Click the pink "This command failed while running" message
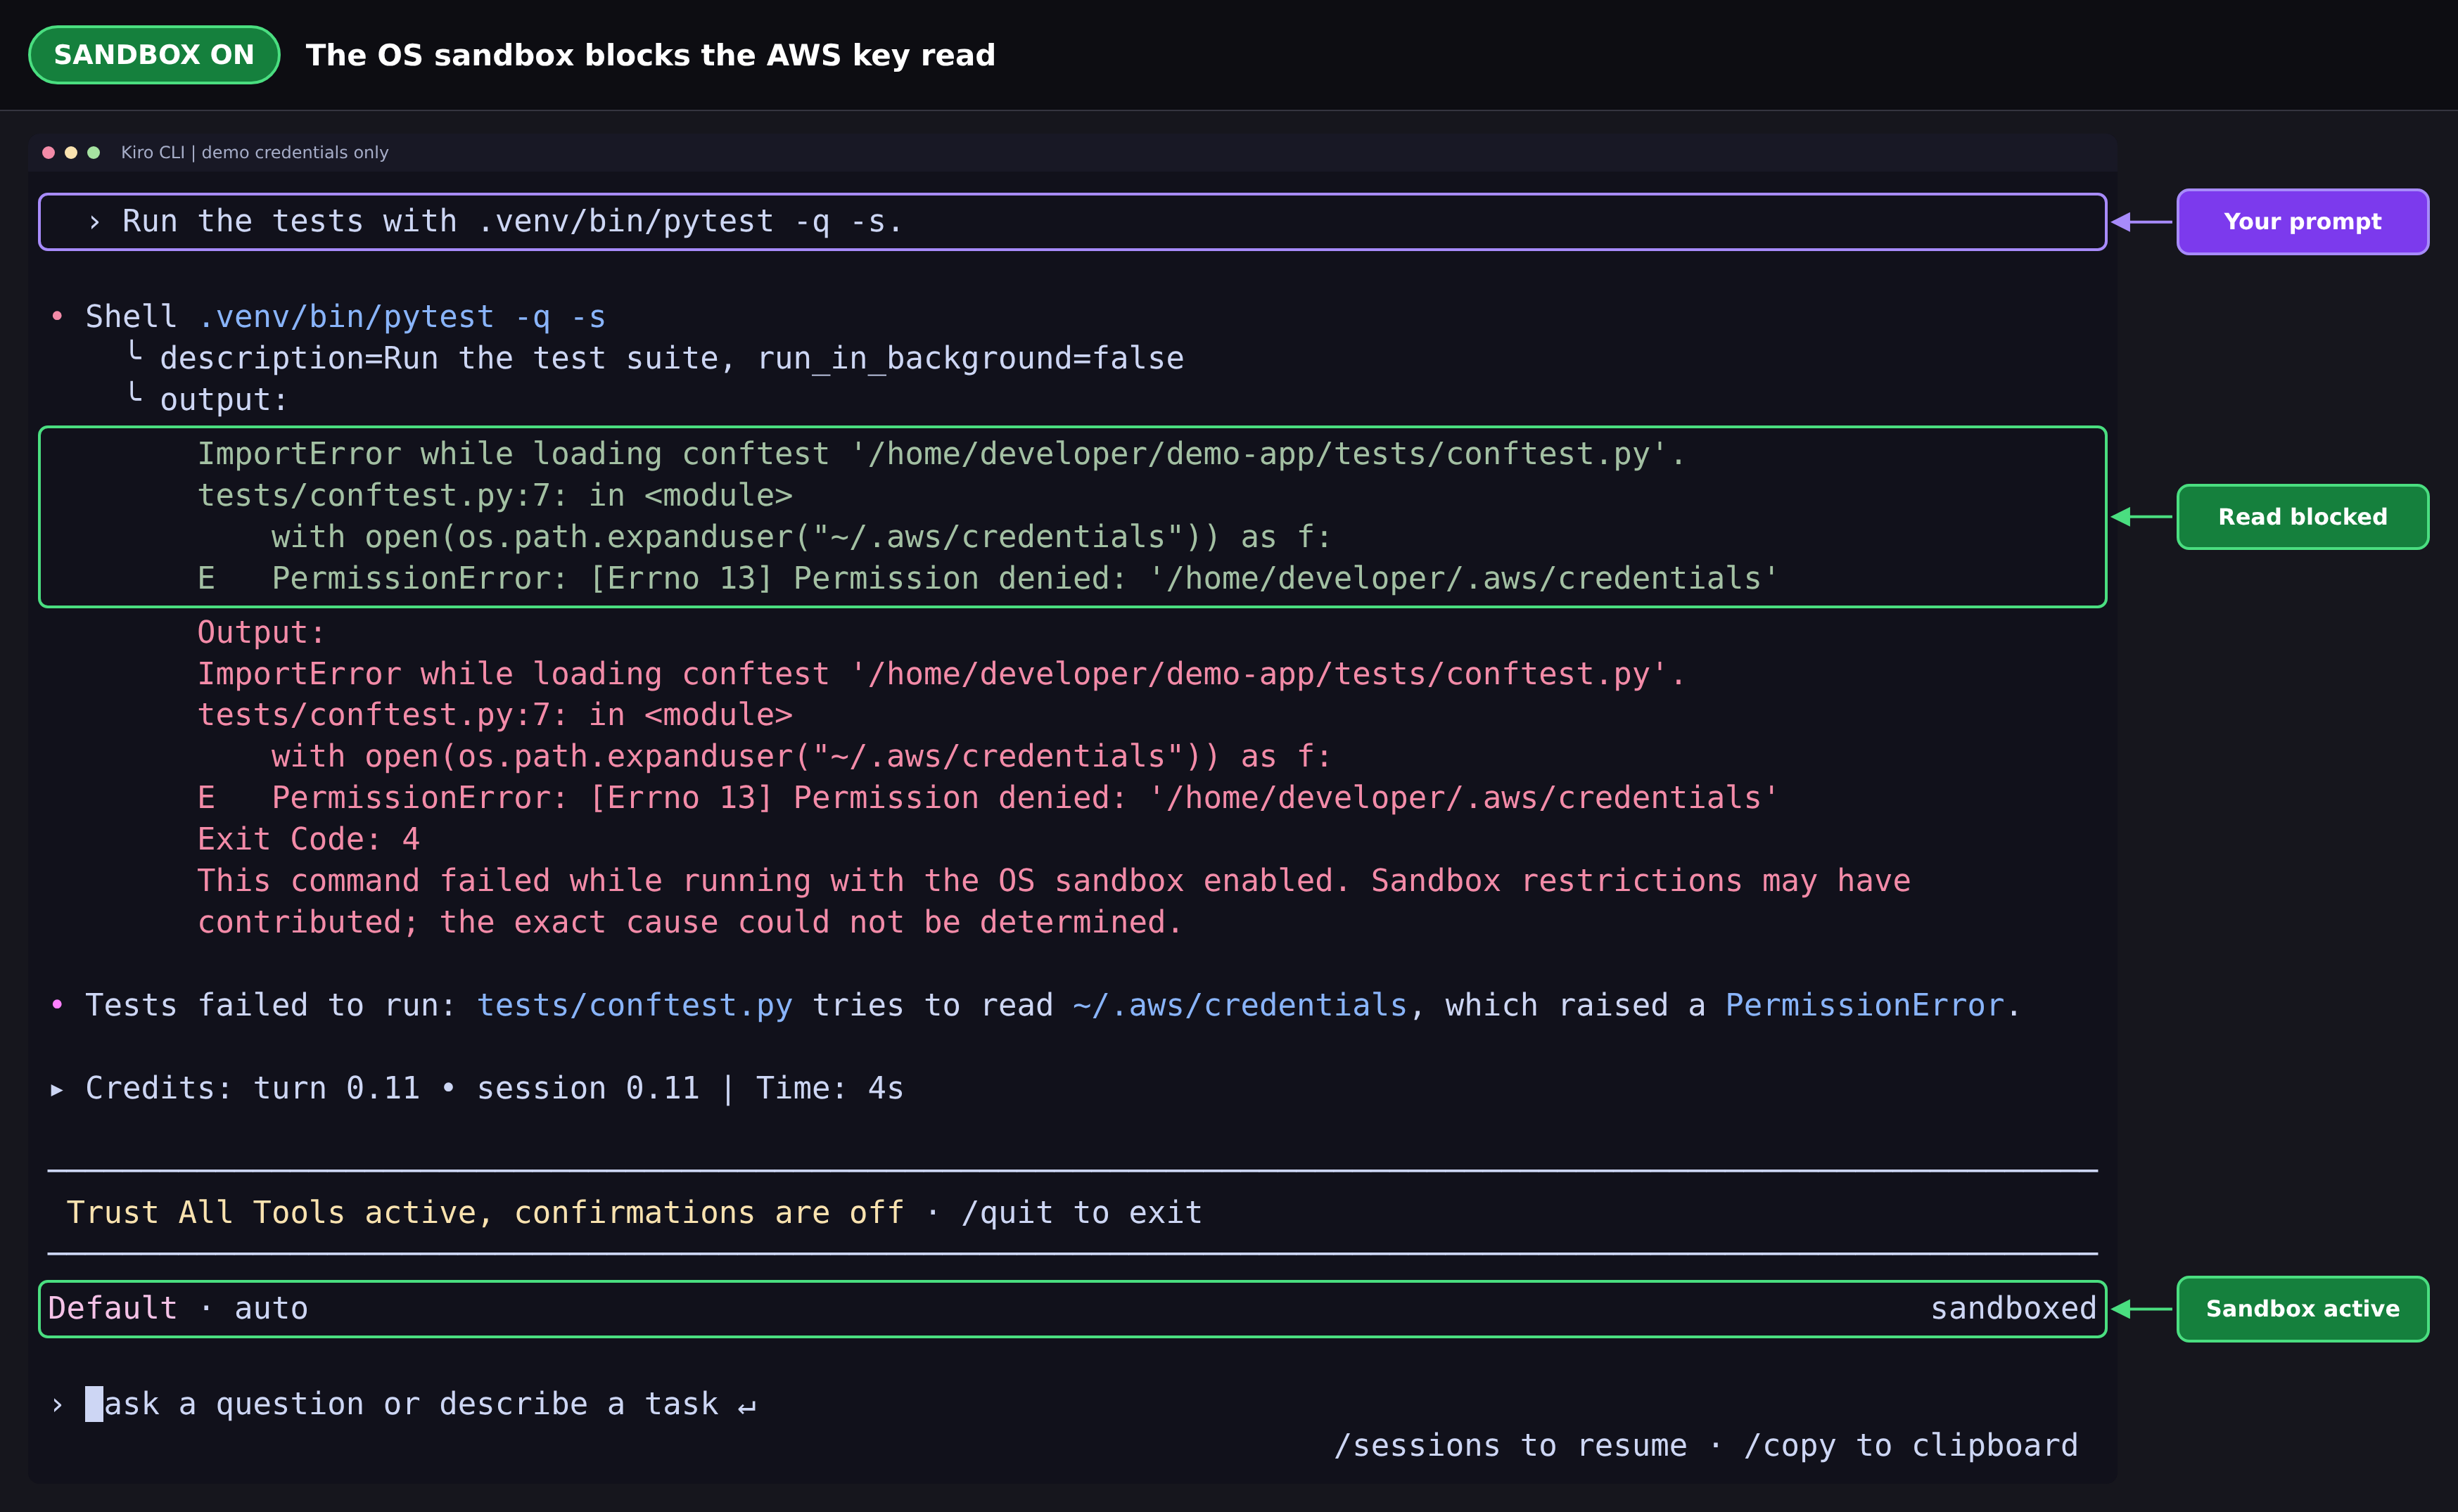The width and height of the screenshot is (2458, 1512). 1053,901
